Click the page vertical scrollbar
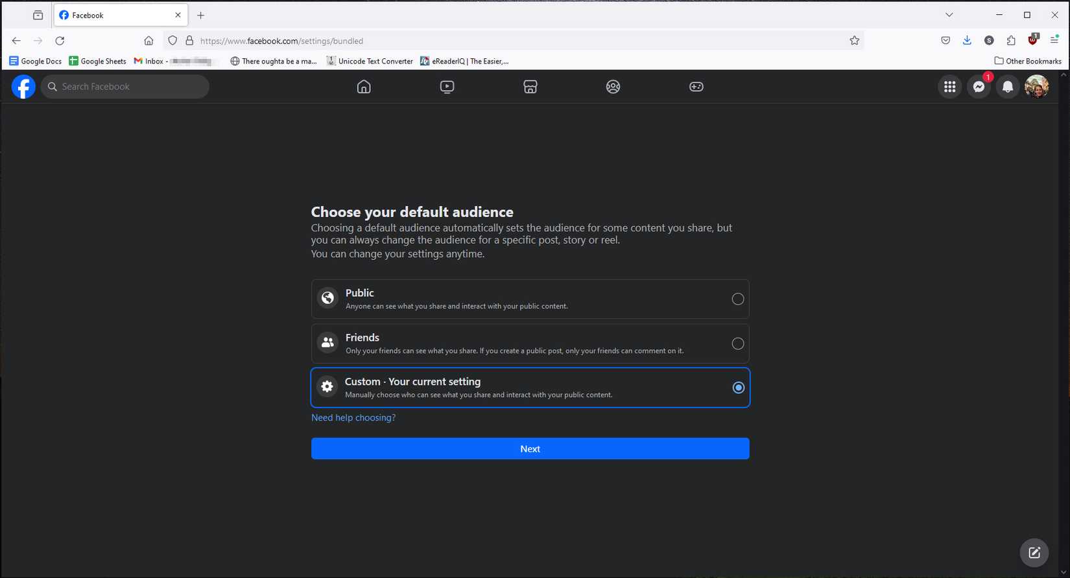This screenshot has height=578, width=1070. [x=1064, y=324]
